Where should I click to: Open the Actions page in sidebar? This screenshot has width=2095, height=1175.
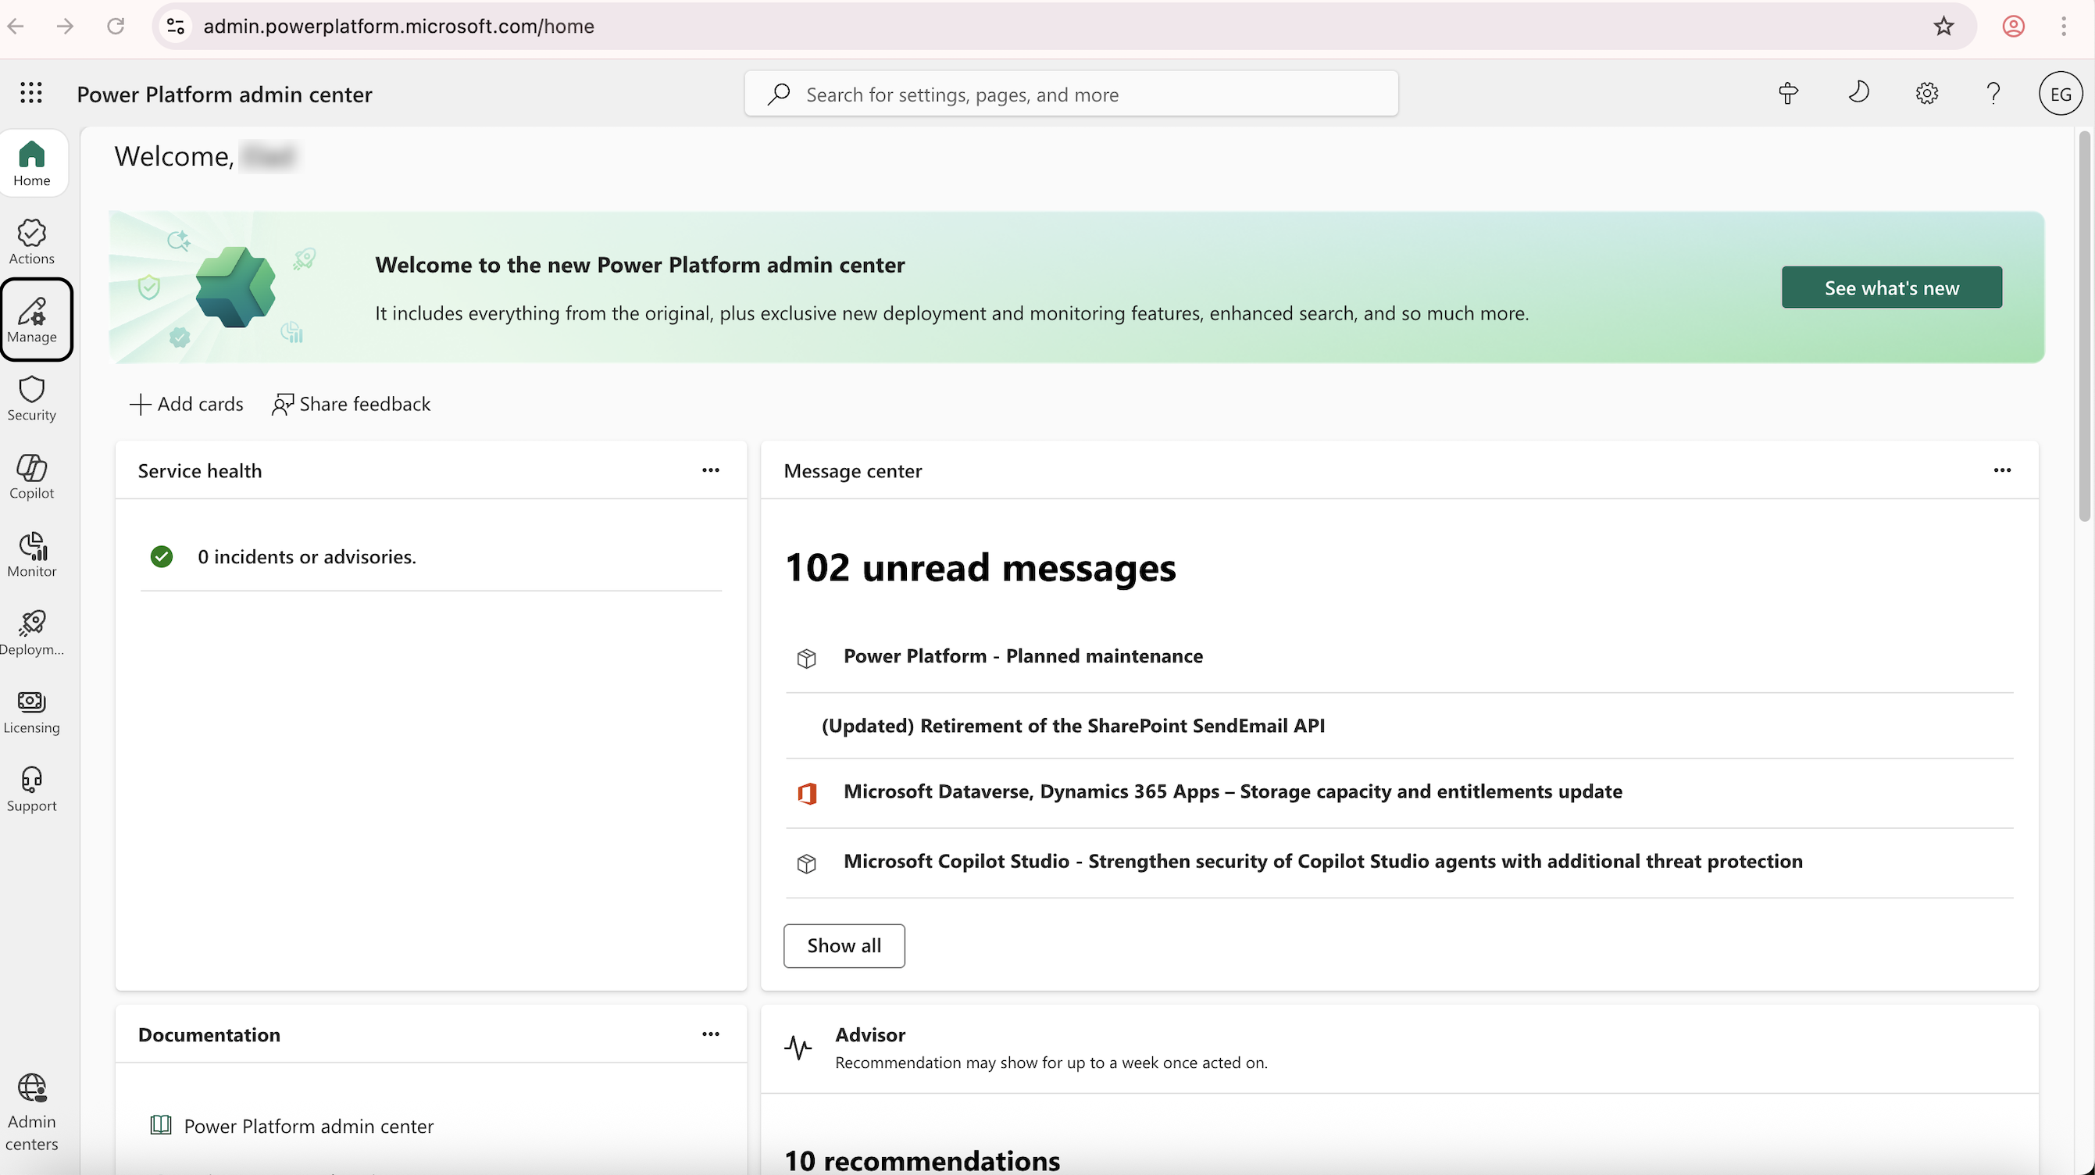32,241
